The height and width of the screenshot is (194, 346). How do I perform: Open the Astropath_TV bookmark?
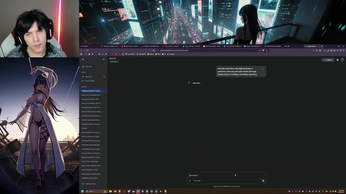130,54
